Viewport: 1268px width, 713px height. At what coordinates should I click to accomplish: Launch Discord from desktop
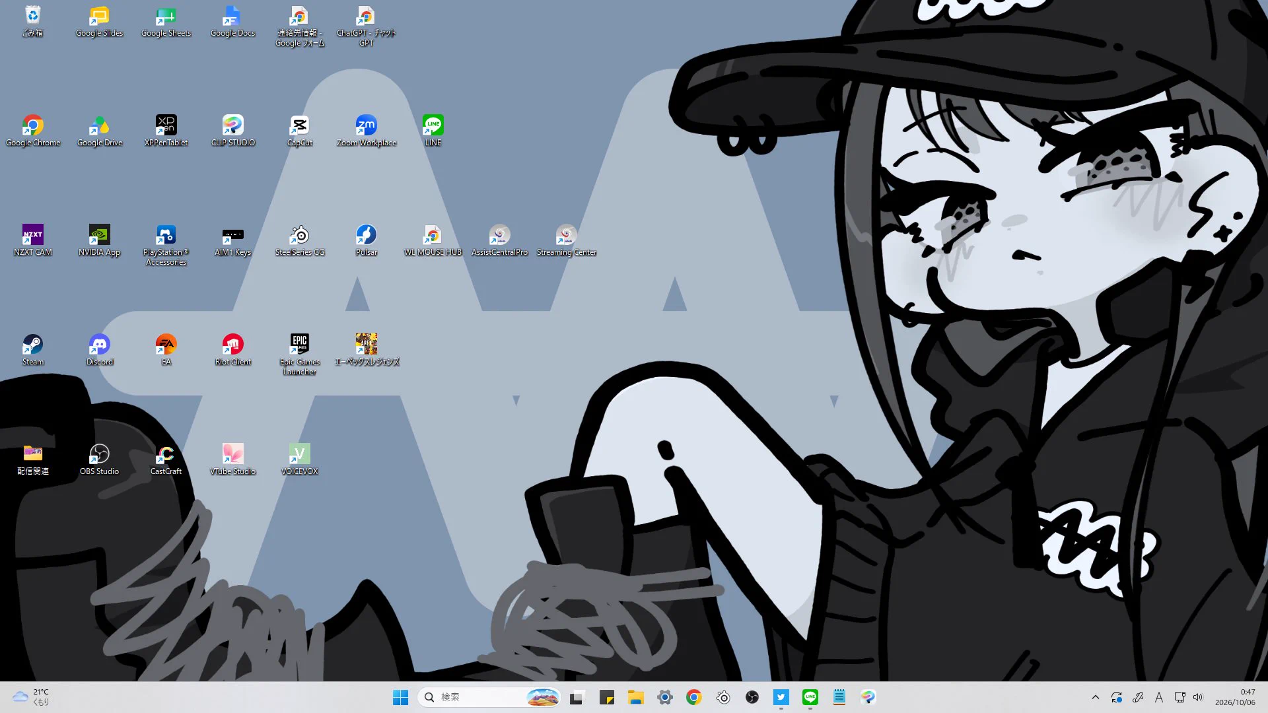99,350
